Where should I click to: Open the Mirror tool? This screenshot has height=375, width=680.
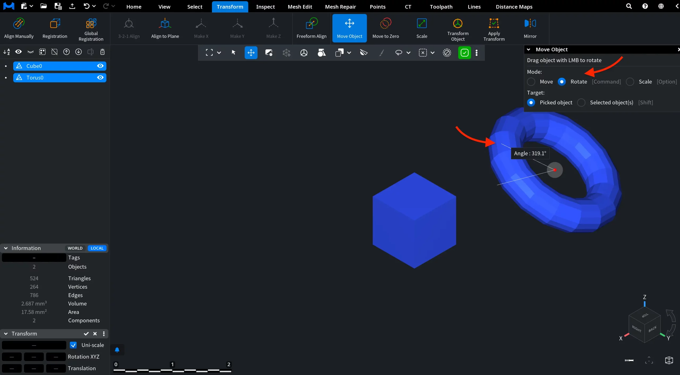pyautogui.click(x=530, y=28)
